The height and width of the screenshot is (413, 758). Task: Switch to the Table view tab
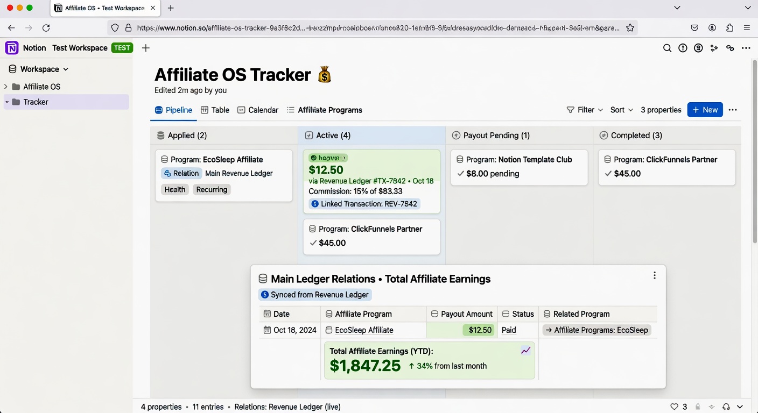point(215,110)
